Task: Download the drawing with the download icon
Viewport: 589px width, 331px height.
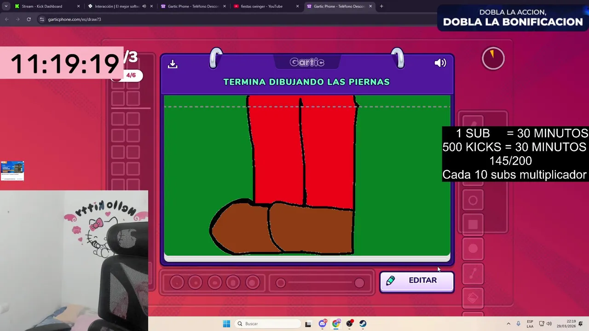Action: 173,64
